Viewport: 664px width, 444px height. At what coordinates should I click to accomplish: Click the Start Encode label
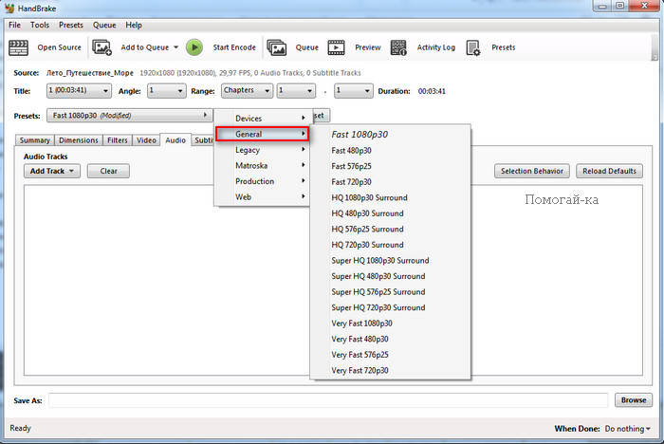tap(234, 47)
